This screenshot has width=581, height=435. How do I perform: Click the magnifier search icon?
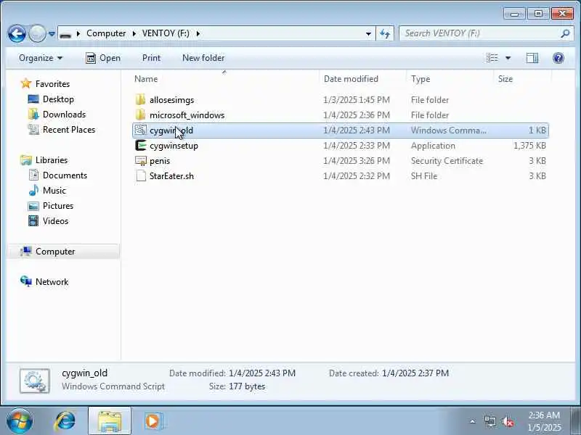click(x=565, y=33)
